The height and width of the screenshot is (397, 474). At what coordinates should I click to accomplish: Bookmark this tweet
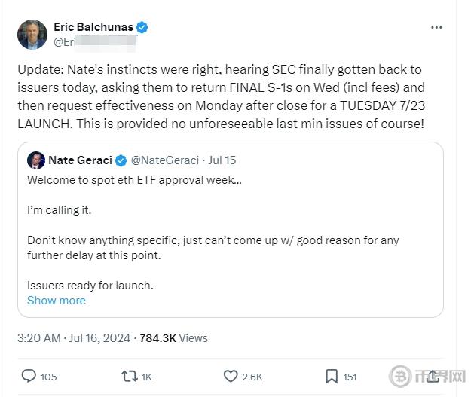[332, 376]
